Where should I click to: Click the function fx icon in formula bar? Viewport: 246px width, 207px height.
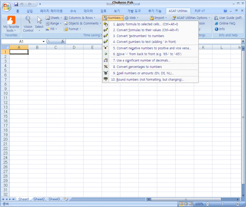point(63,41)
